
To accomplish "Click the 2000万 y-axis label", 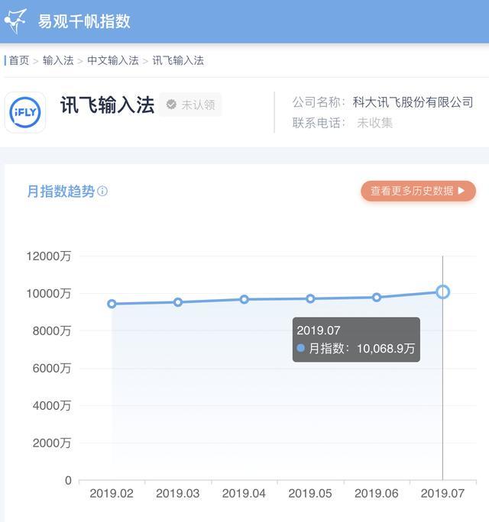I will point(52,443).
